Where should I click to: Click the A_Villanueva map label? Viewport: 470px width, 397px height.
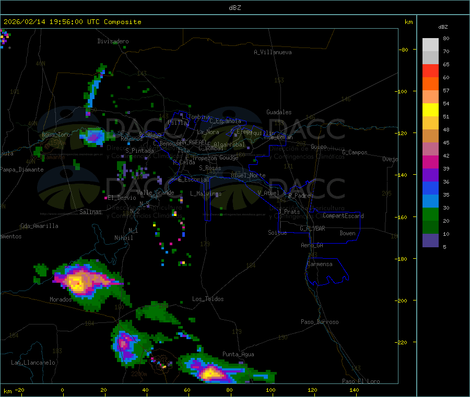(273, 52)
